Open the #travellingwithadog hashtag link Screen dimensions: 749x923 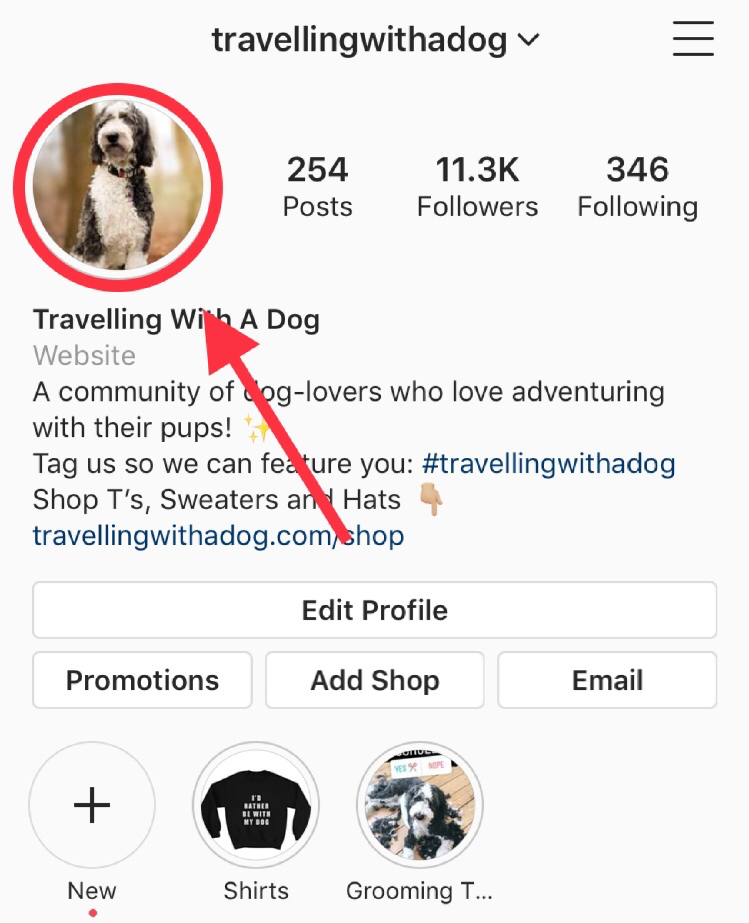[548, 464]
